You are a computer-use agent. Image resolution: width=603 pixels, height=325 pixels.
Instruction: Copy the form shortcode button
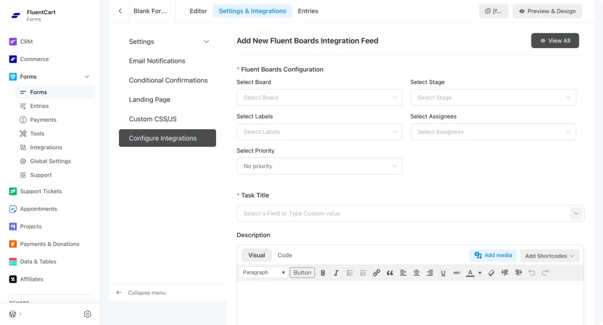pyautogui.click(x=493, y=11)
